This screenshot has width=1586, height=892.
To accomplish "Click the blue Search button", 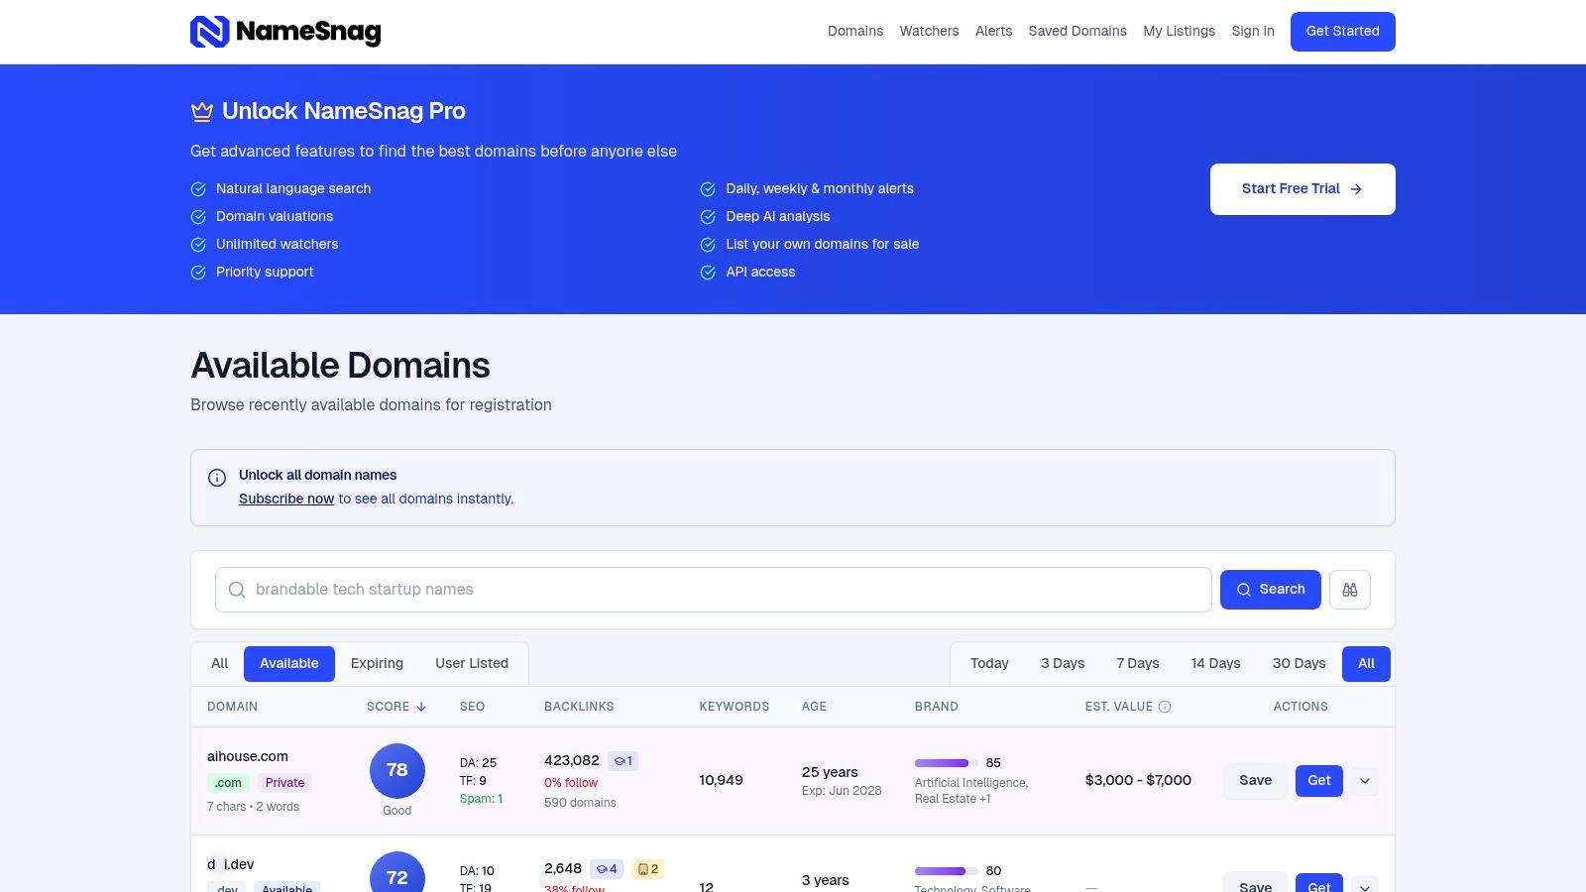I will (x=1270, y=590).
